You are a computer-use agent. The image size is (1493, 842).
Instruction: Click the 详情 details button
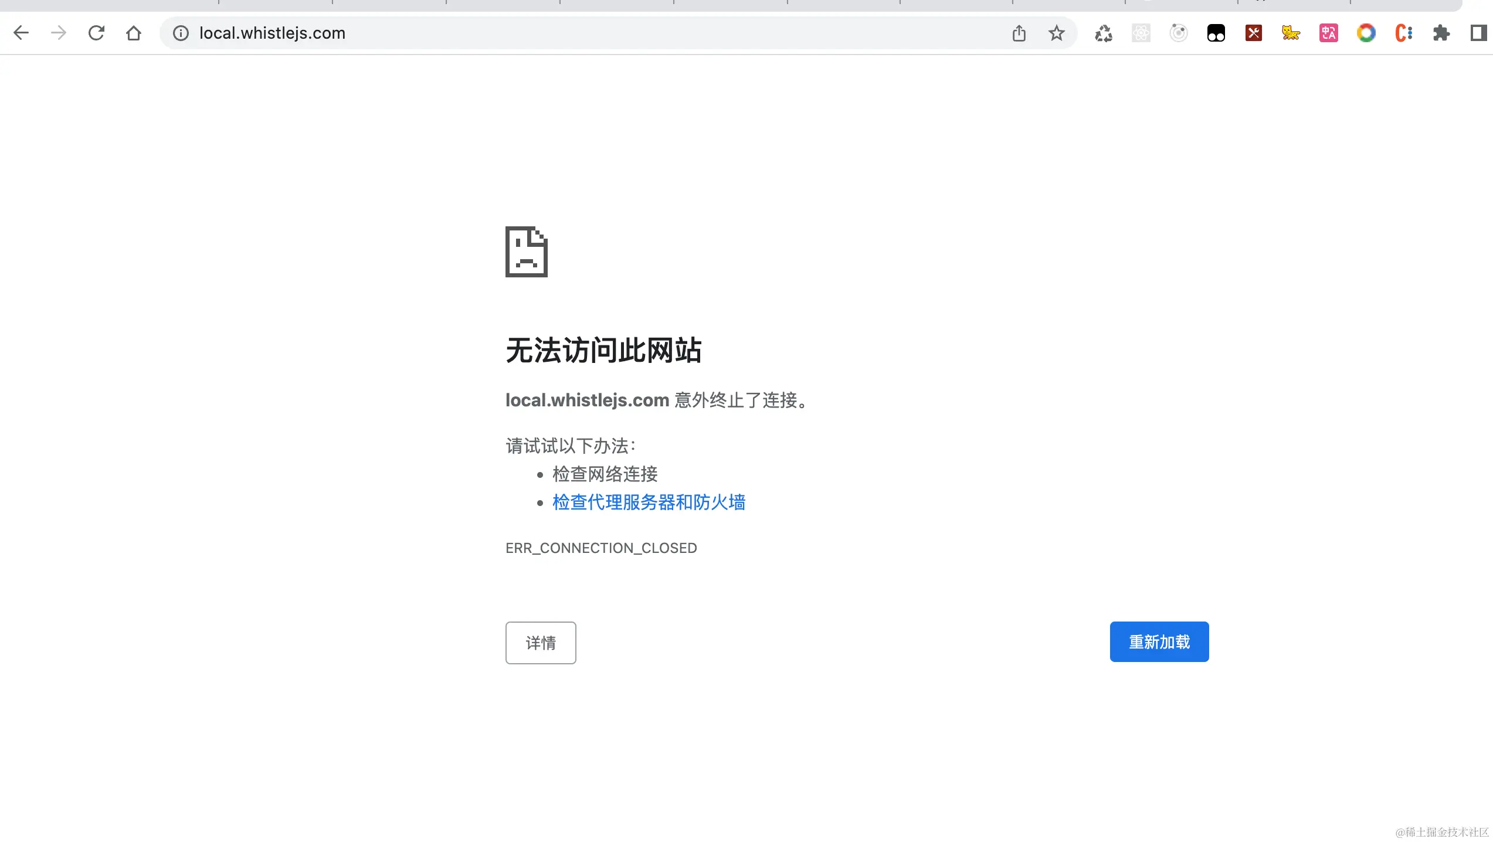[541, 643]
